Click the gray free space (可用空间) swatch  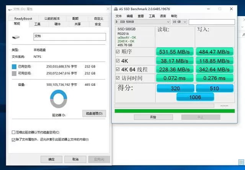(x=14, y=73)
